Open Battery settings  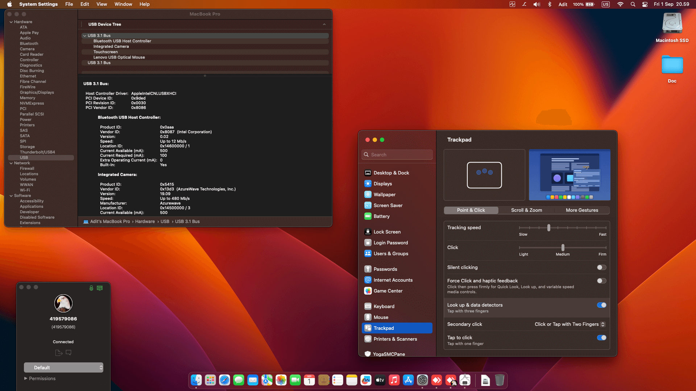tap(381, 216)
